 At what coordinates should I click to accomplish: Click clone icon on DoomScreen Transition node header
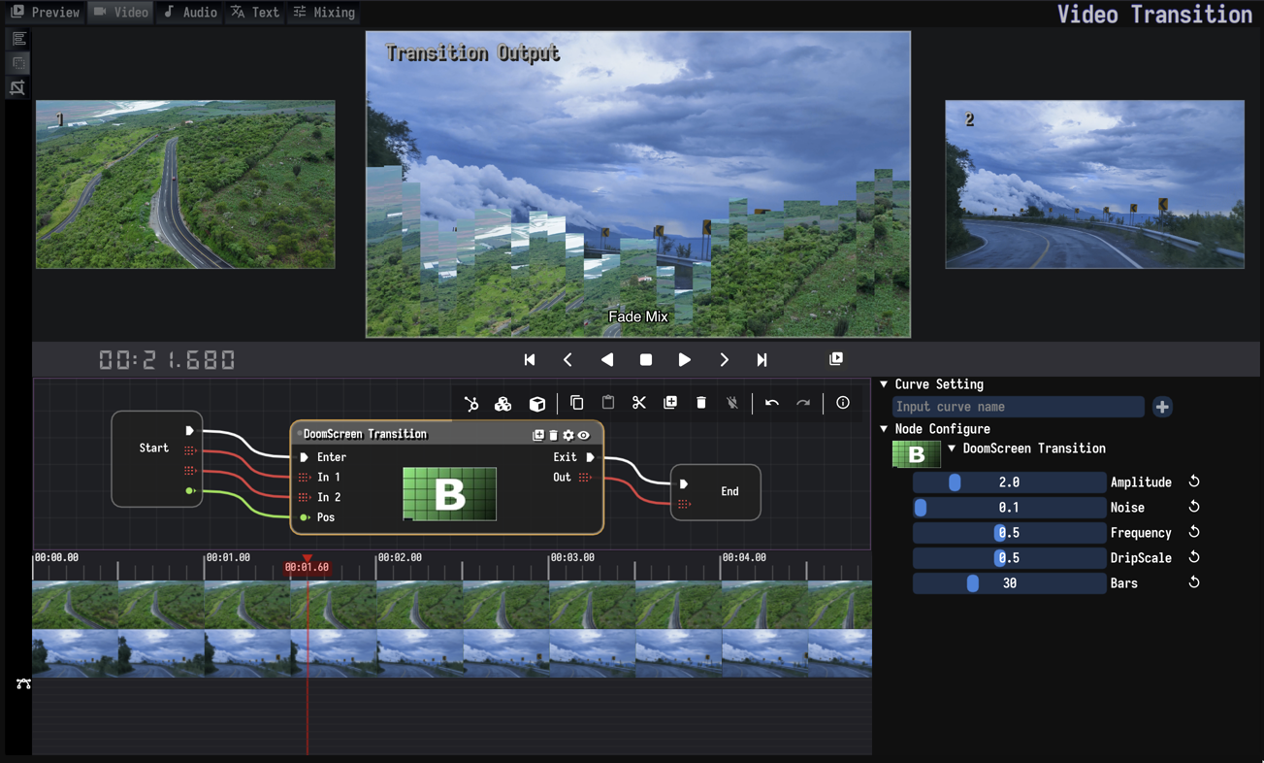tap(538, 435)
